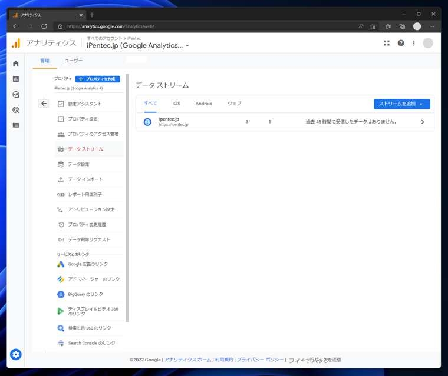The width and height of the screenshot is (448, 376).
Task: Open Google 広告のリンク item
Action: (90, 264)
